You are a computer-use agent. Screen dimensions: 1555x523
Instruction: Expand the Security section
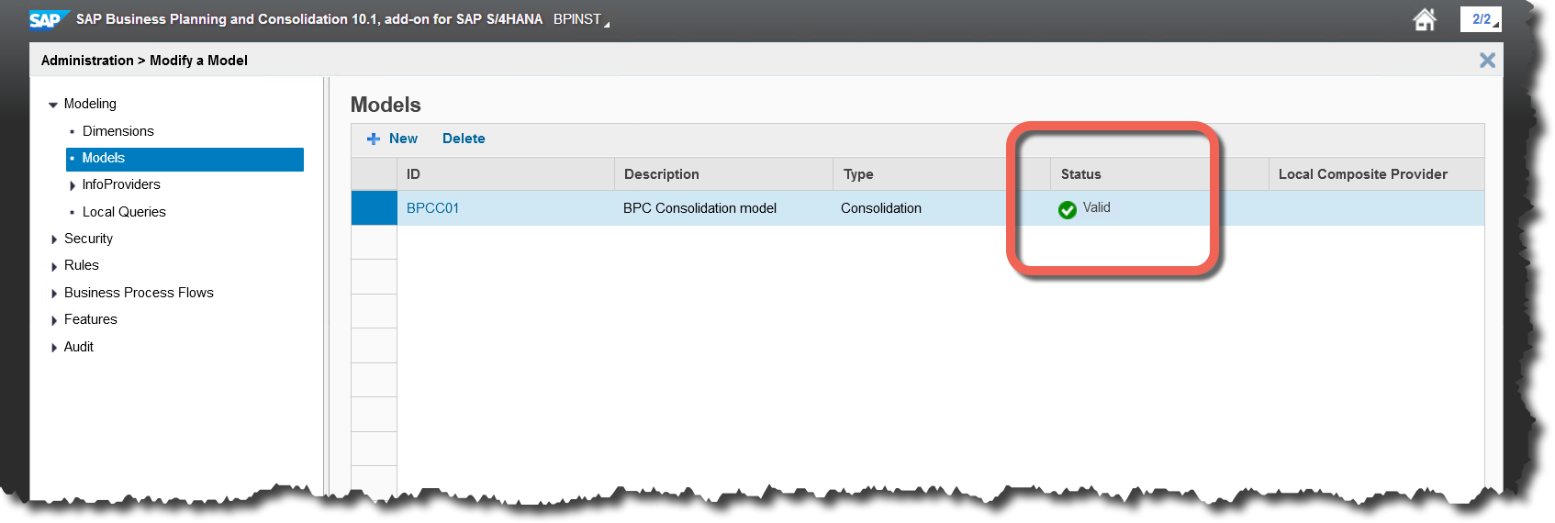tap(54, 239)
